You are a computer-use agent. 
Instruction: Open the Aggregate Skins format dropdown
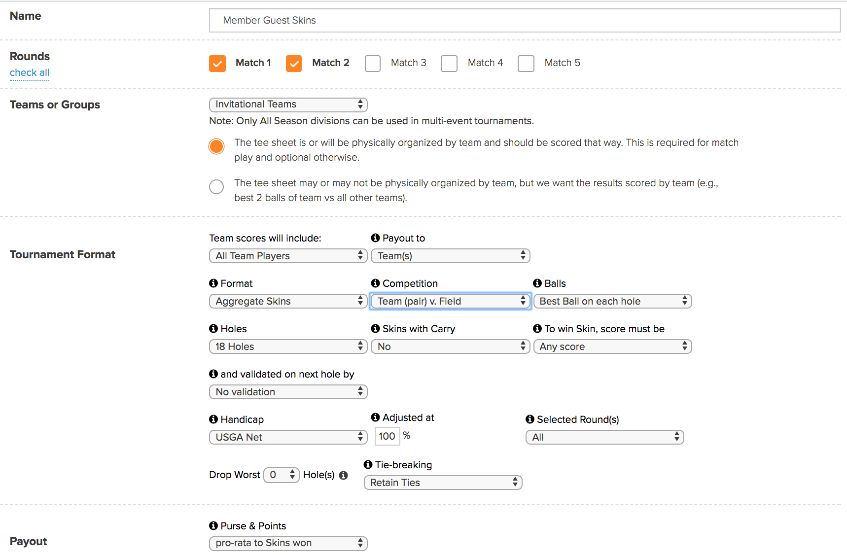tap(288, 301)
